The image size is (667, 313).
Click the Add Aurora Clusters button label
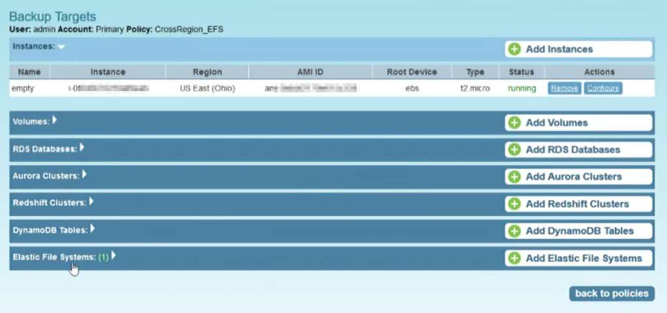click(574, 177)
